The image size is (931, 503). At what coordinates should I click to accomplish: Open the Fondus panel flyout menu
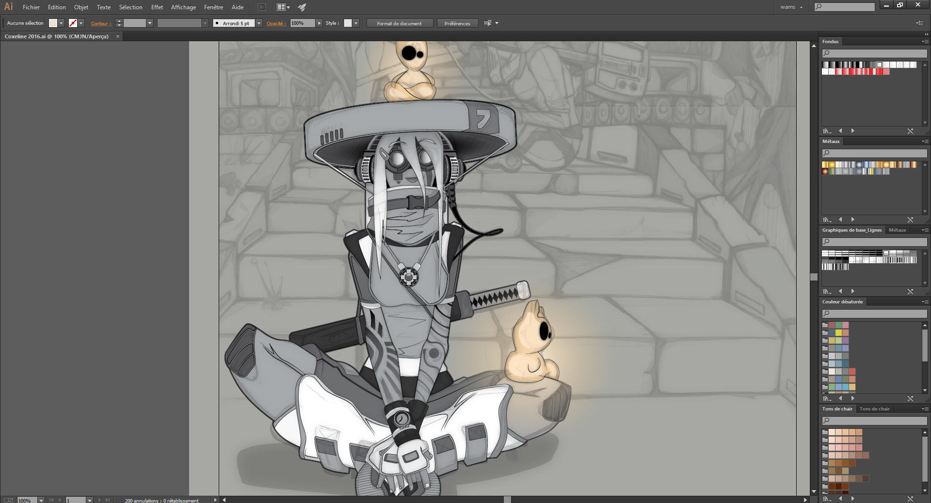(925, 42)
